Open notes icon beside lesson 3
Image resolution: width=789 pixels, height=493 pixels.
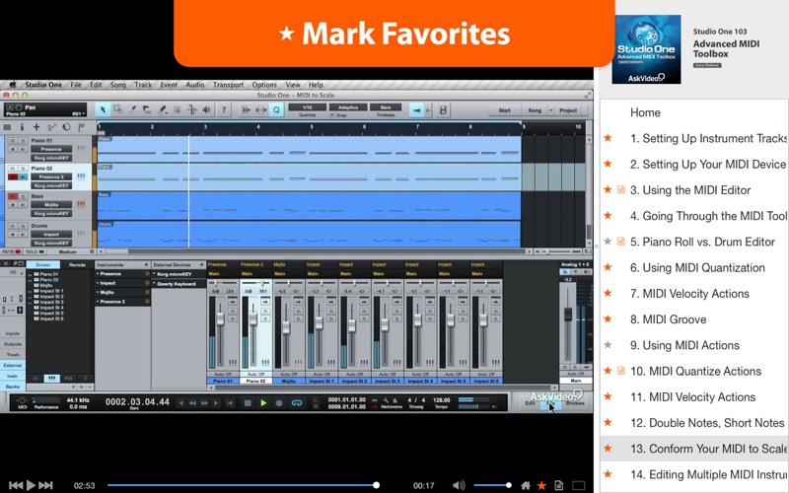pyautogui.click(x=621, y=189)
